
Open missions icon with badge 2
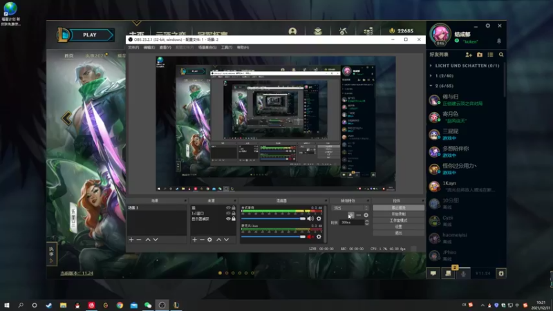[448, 273]
